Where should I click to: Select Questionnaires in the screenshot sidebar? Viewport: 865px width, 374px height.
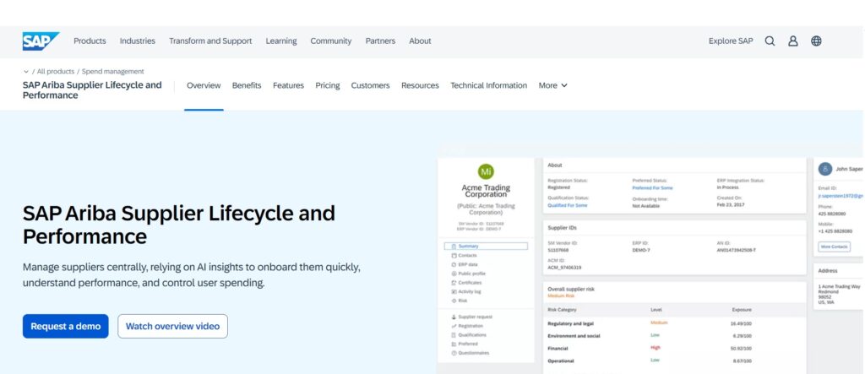pos(470,353)
